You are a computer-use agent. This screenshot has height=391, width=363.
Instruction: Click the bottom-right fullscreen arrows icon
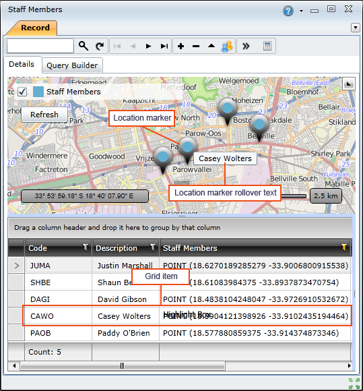[354, 384]
